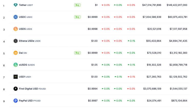Screen dimensions: 192x110
Task: Click the USDS coin logo icon
Action: point(16,29)
